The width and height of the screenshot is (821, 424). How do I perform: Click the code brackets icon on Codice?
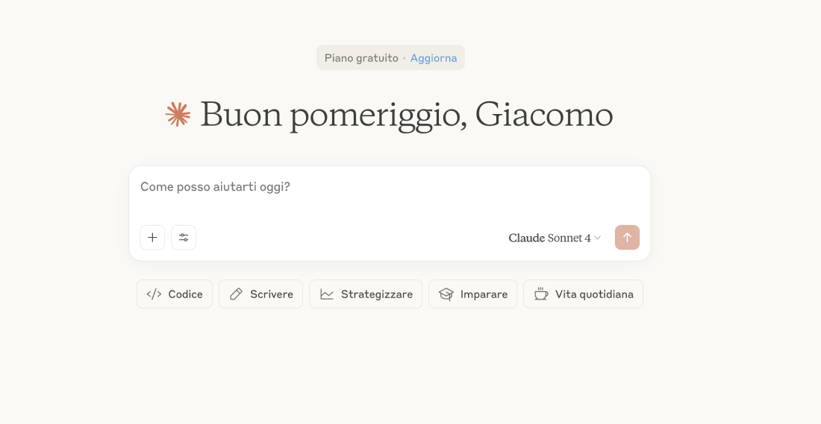point(154,294)
